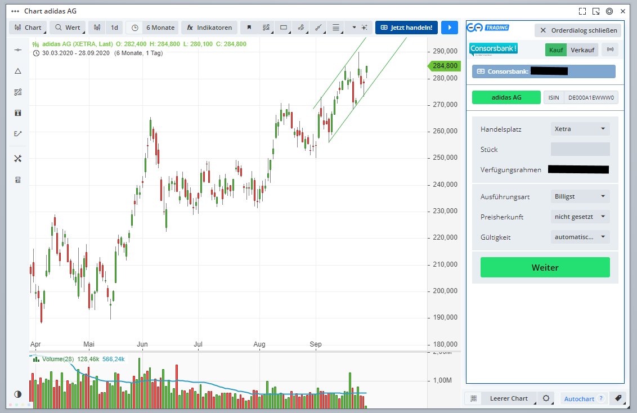Click the Volume(28) indicator label
The image size is (637, 413).
tap(58, 359)
